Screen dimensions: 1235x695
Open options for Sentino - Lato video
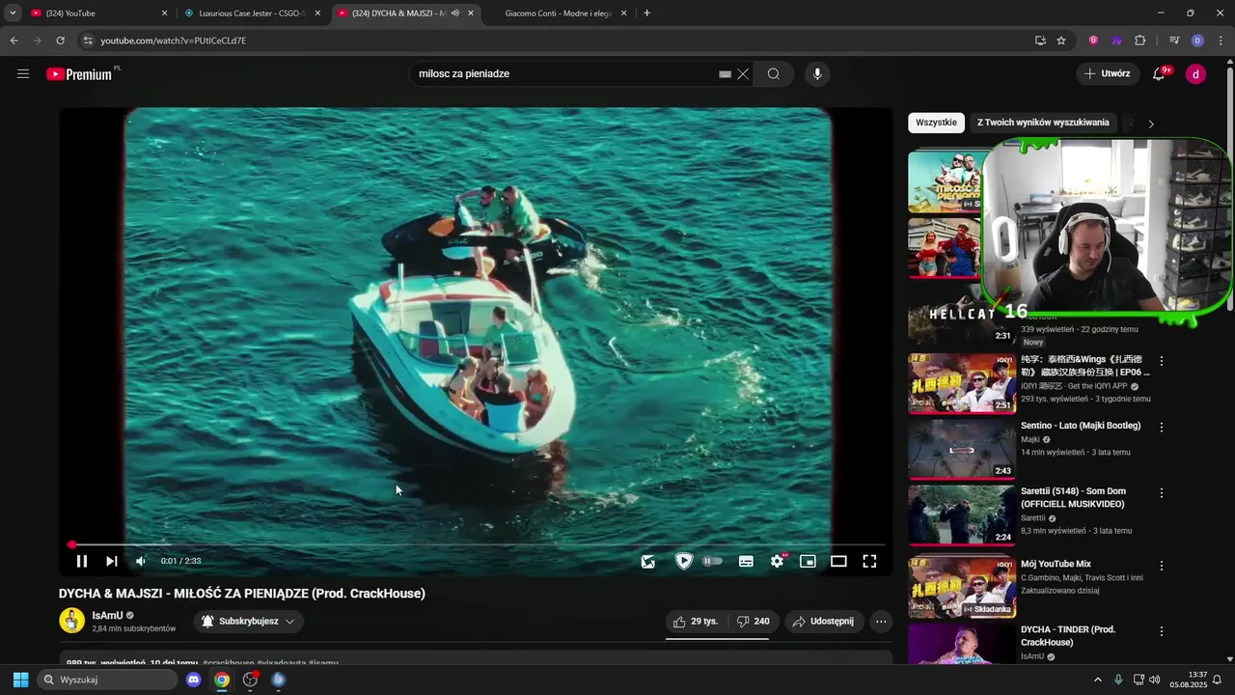point(1162,427)
